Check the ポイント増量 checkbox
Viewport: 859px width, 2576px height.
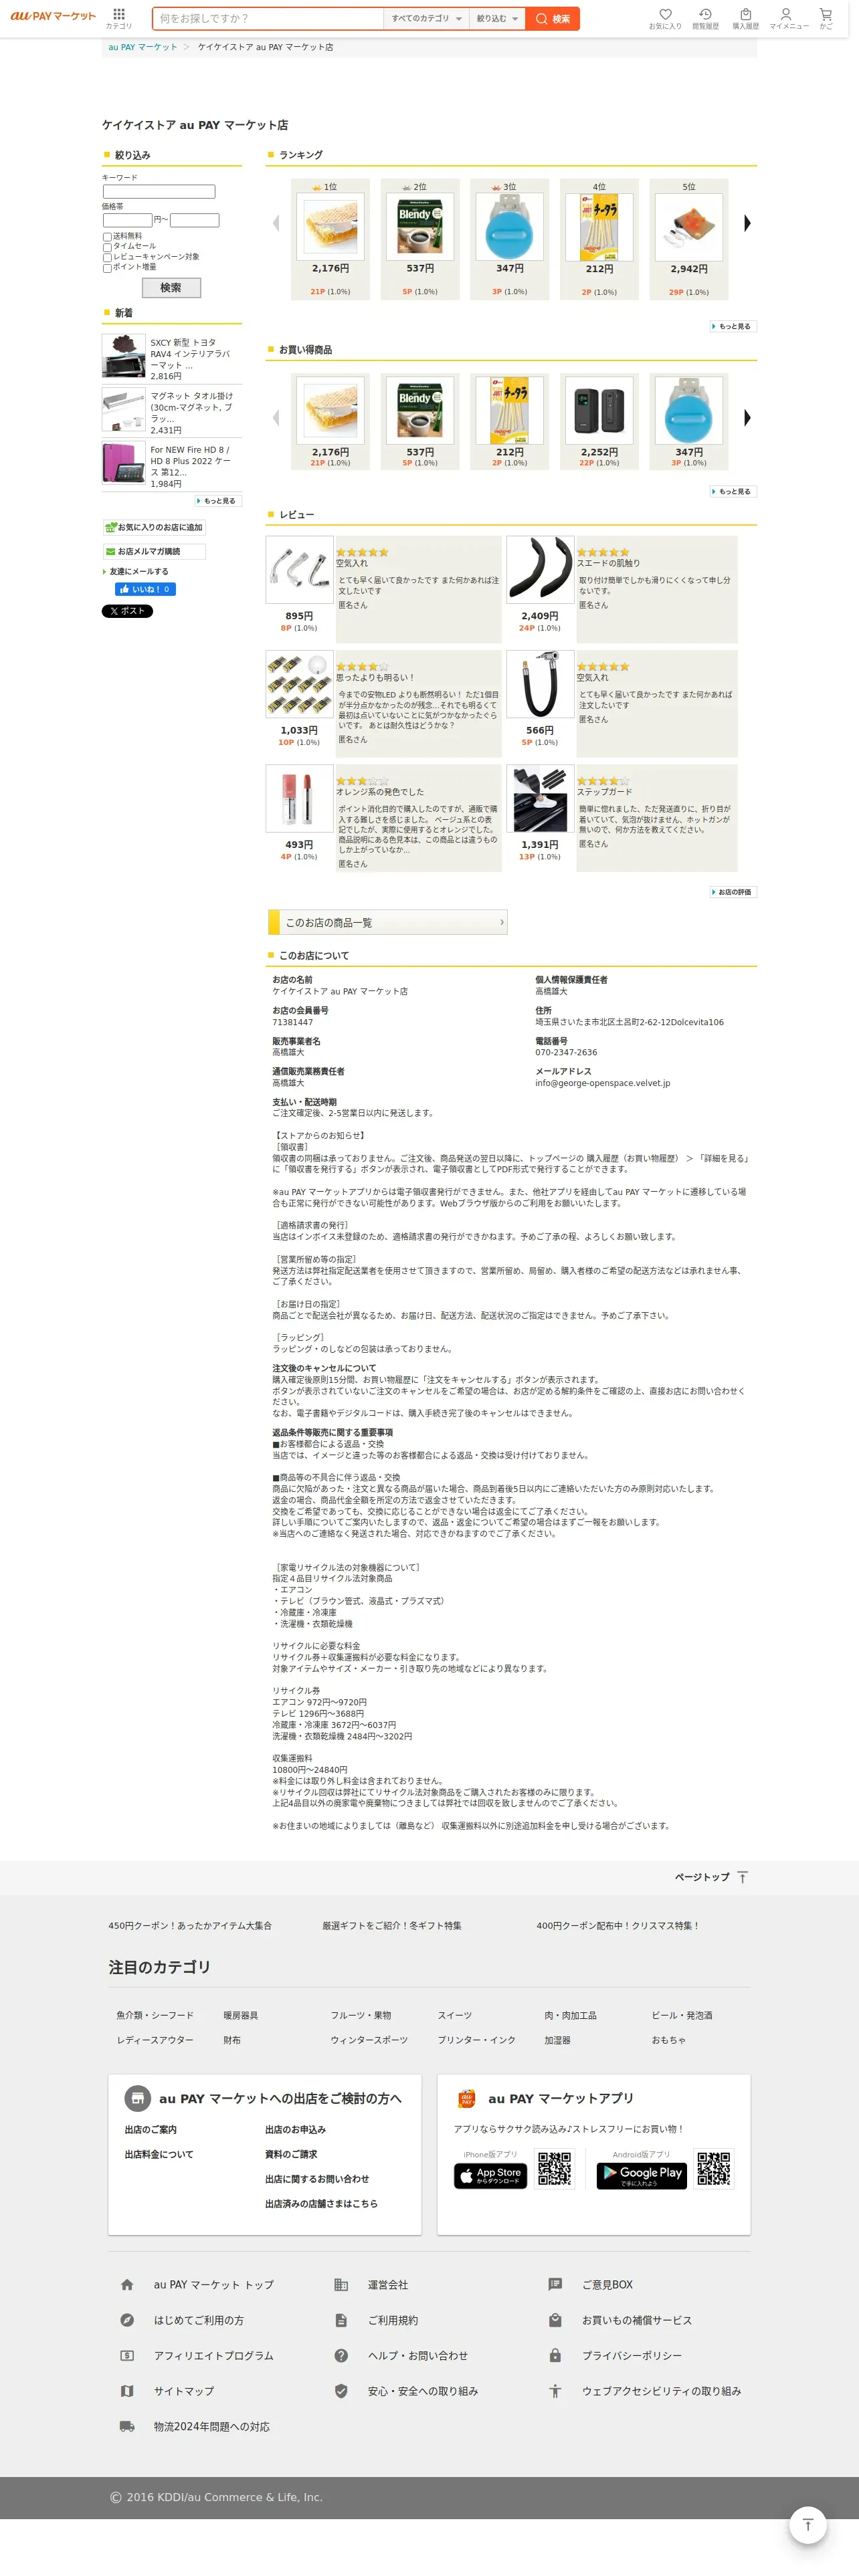[107, 268]
